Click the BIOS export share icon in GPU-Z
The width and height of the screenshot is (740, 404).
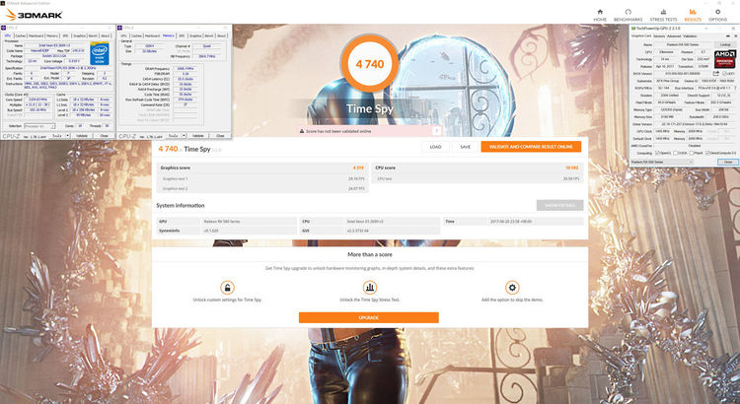(x=716, y=74)
